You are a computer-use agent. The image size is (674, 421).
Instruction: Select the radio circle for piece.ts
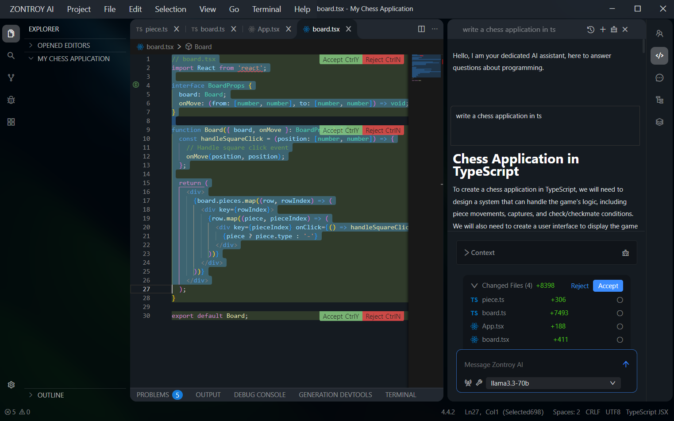620,300
